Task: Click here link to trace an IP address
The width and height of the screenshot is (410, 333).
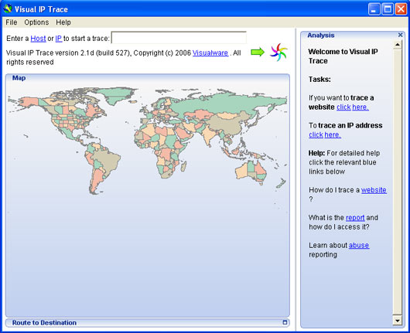Action: click(325, 134)
